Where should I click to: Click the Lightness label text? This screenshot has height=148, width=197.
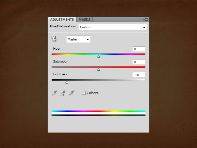[x=61, y=74]
